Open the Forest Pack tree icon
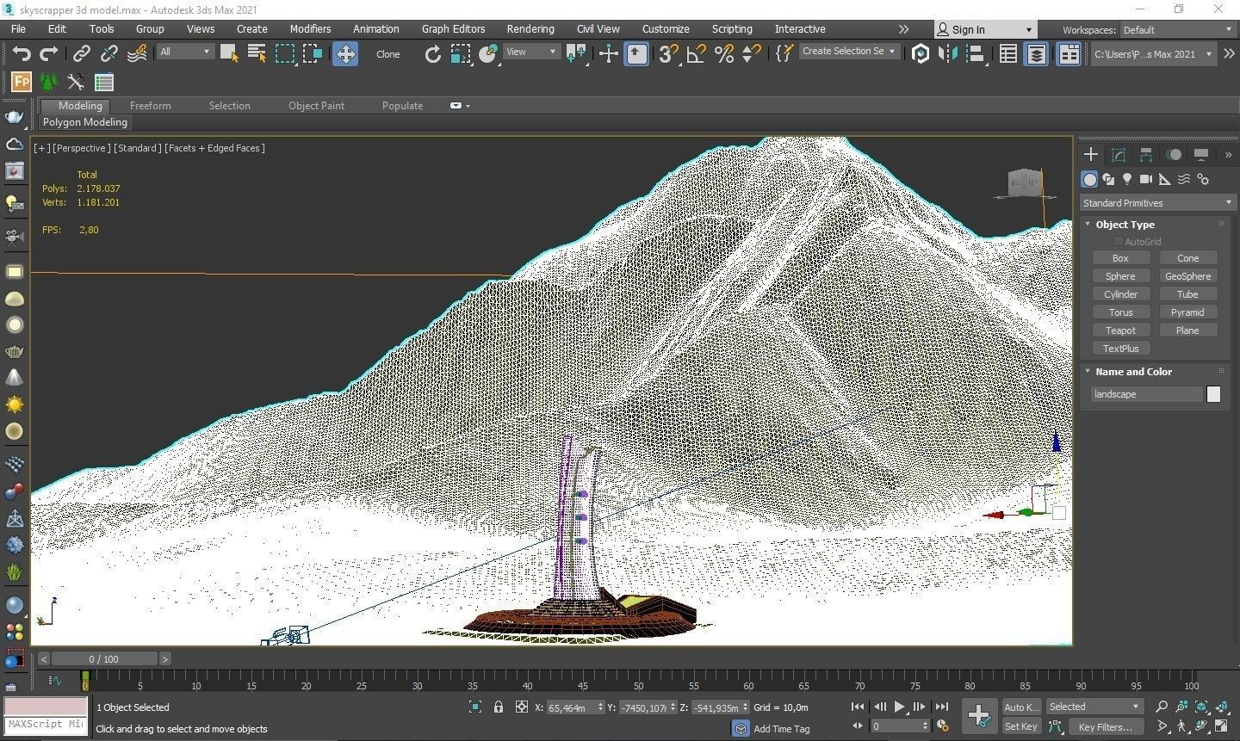The image size is (1240, 741). tap(49, 83)
